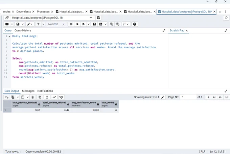Switch to the Processes tab
The image size is (230, 154).
(43, 12)
